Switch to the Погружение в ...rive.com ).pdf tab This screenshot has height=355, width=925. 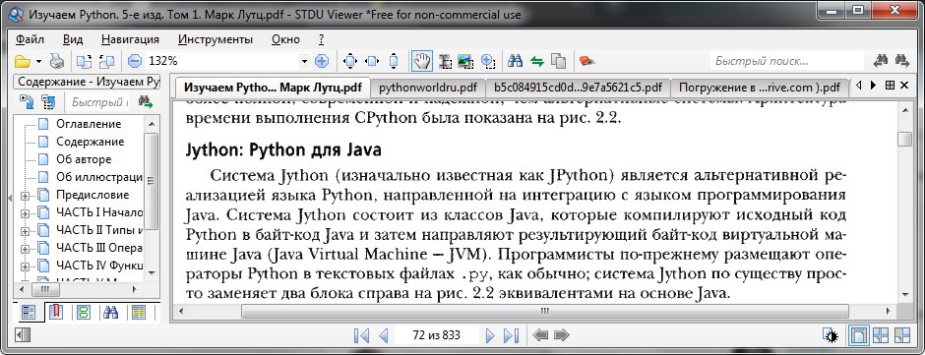click(x=760, y=88)
